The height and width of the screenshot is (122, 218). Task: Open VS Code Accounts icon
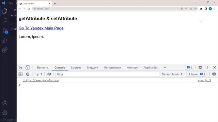[5, 103]
